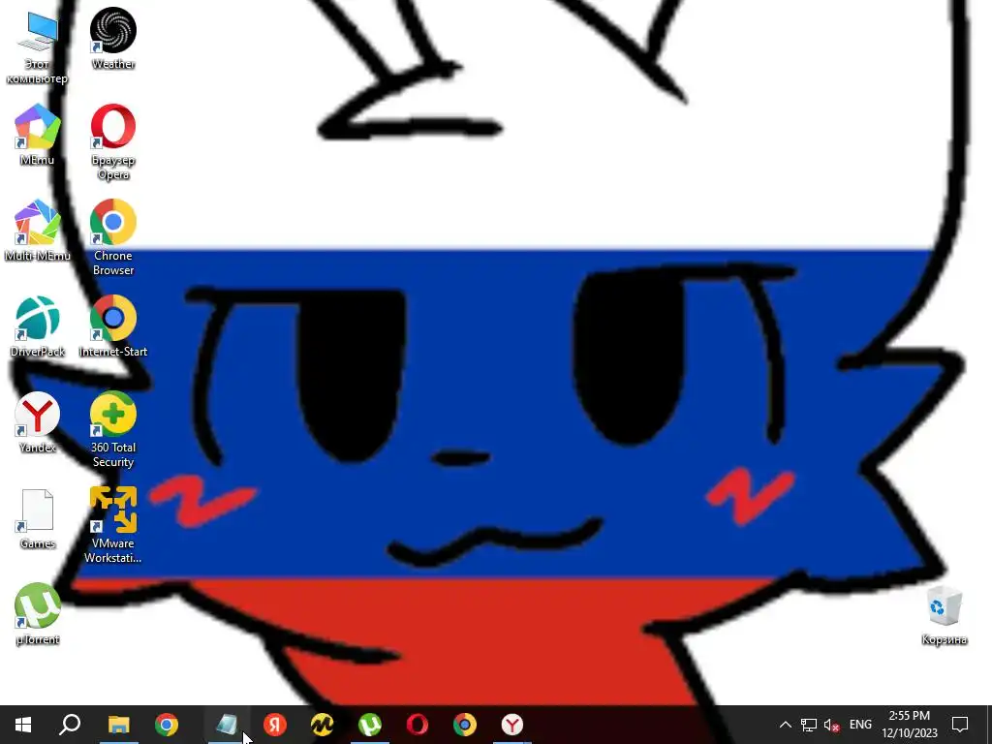Image resolution: width=992 pixels, height=744 pixels.
Task: Click the Internet-Start desktop shortcut
Action: point(113,326)
